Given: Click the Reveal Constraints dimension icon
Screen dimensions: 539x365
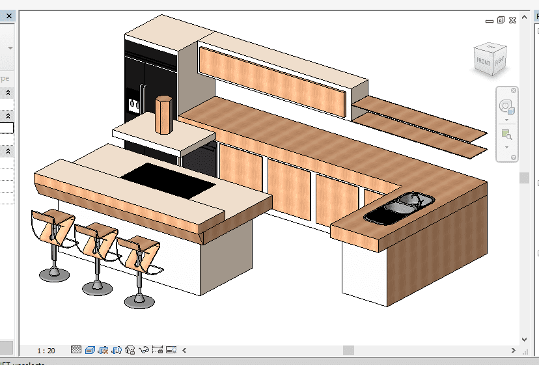Looking at the screenshot, I should tap(158, 350).
